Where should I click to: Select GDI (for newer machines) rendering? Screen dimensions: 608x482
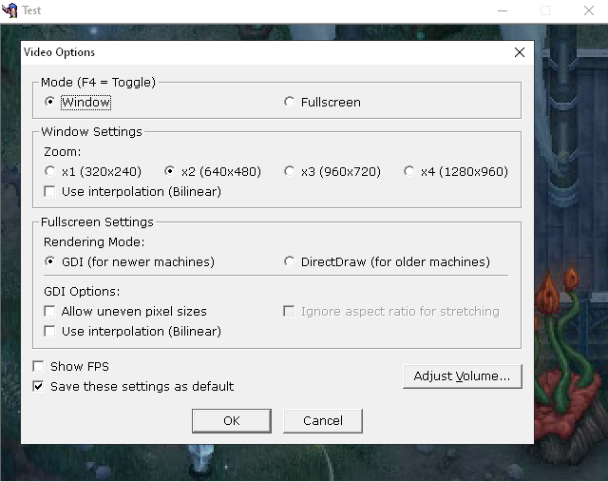tap(49, 261)
